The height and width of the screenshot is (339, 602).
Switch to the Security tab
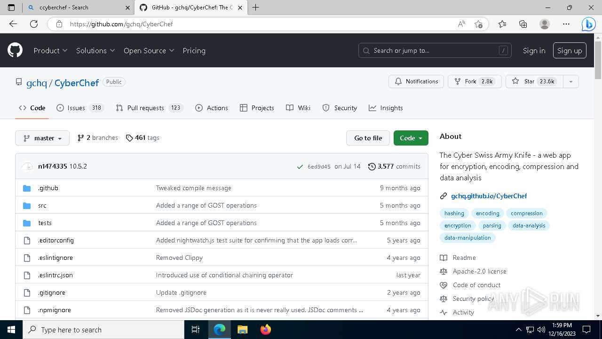tap(340, 108)
